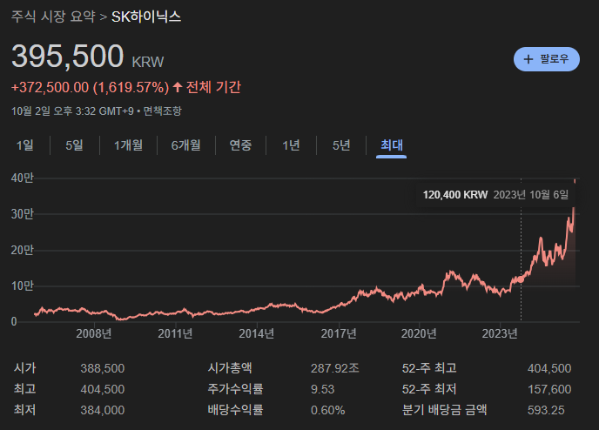Image resolution: width=599 pixels, height=430 pixels.
Task: Click the 40만 y-axis label
Action: pos(23,178)
